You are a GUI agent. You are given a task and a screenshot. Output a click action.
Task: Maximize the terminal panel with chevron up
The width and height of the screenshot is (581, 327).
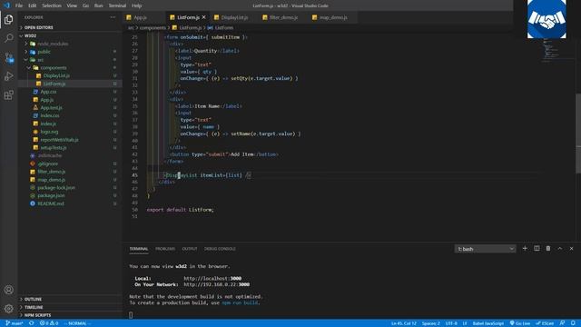pos(560,248)
